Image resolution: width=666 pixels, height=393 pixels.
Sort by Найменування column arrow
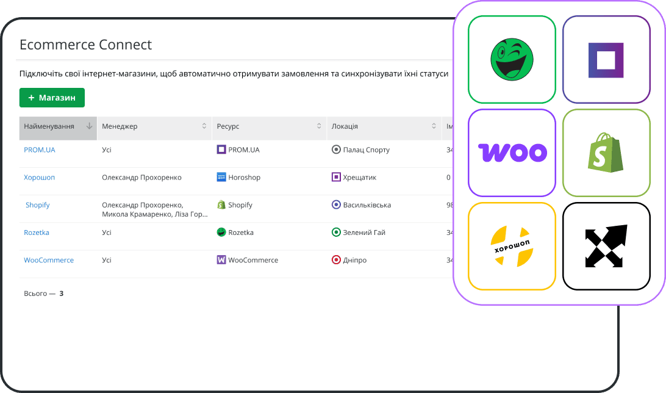click(89, 126)
